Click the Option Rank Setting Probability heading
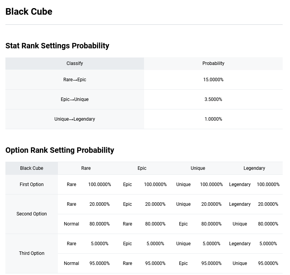The width and height of the screenshot is (290, 275). coord(60,150)
